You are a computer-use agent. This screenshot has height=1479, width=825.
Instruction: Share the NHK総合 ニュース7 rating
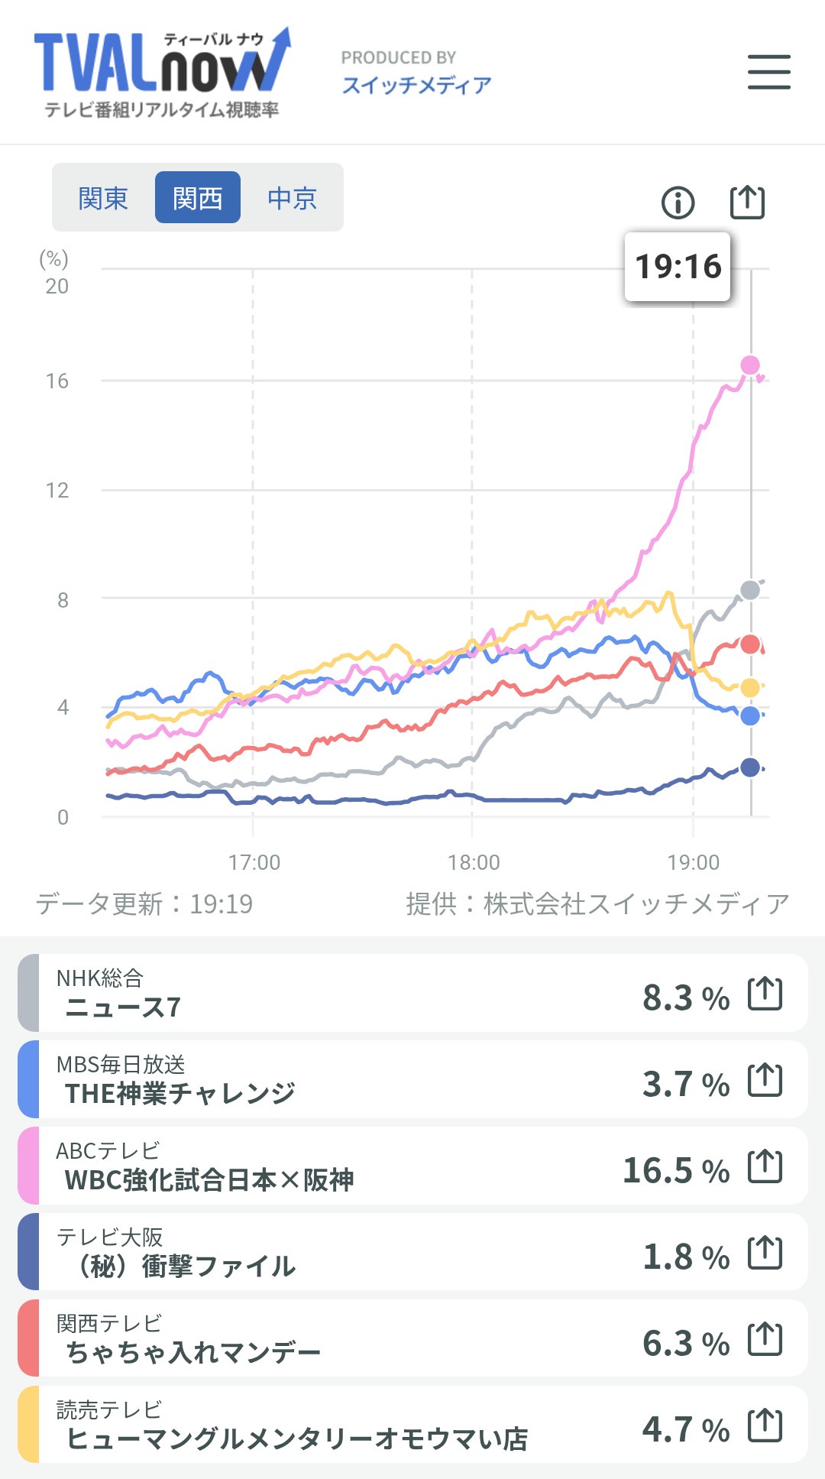(765, 994)
